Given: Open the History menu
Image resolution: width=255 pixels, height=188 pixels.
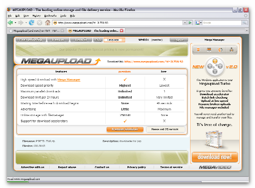Looking at the screenshot, I should coord(36,16).
